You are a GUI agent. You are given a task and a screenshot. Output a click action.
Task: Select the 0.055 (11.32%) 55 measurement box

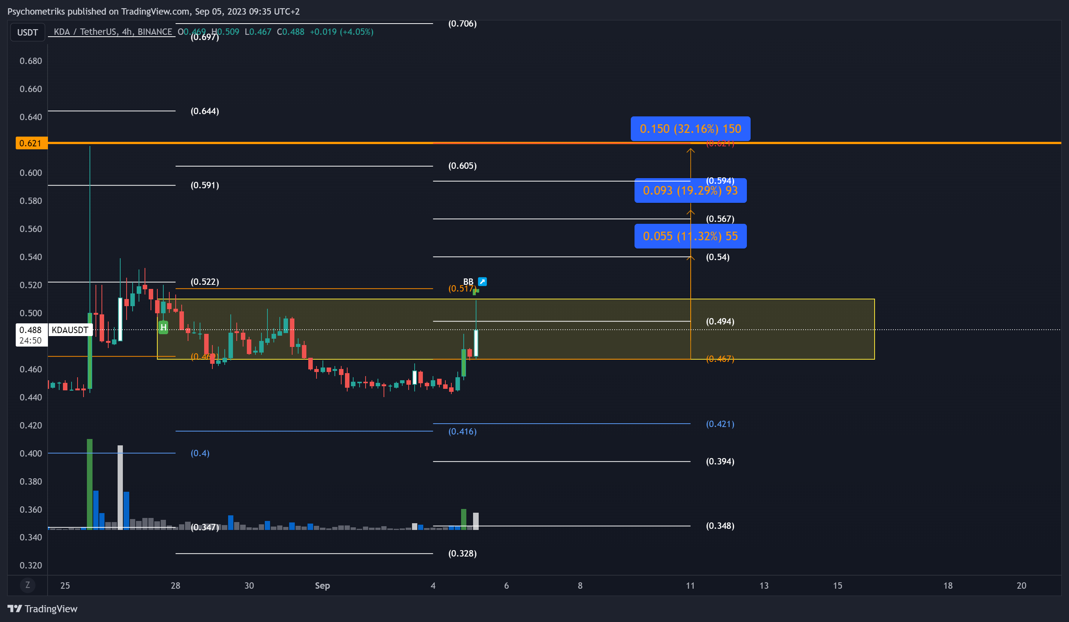click(690, 236)
